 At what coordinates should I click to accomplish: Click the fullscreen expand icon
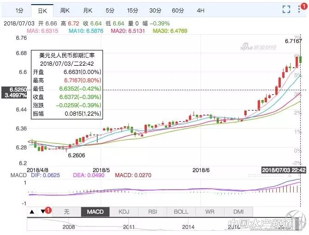[x=286, y=10]
